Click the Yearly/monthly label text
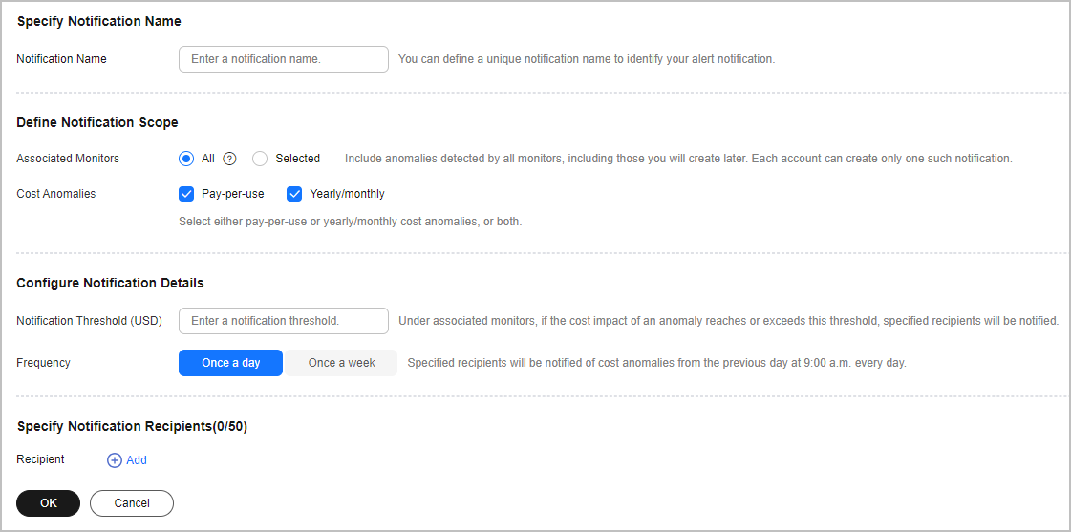The image size is (1071, 532). [347, 194]
